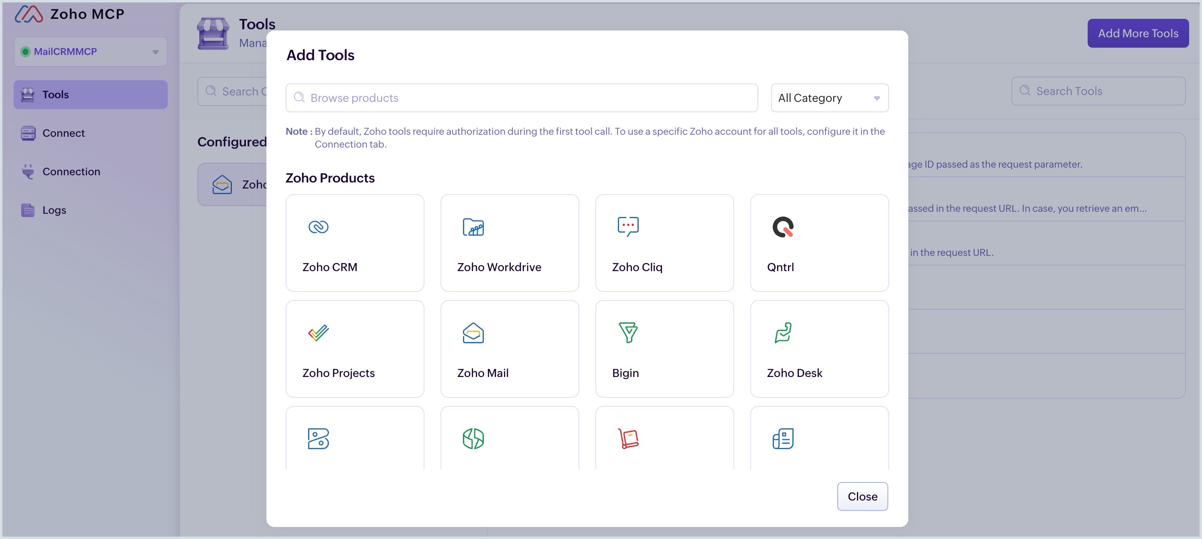Viewport: 1202px width, 539px height.
Task: Click the Zoho Desk icon
Action: coord(783,333)
